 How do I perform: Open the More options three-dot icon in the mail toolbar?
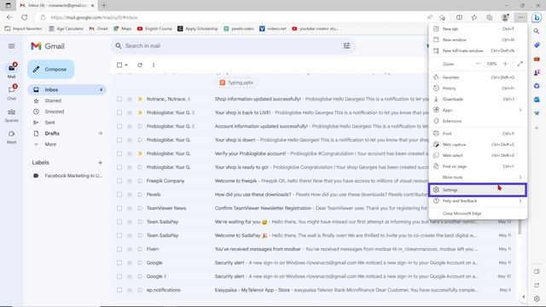click(x=154, y=65)
